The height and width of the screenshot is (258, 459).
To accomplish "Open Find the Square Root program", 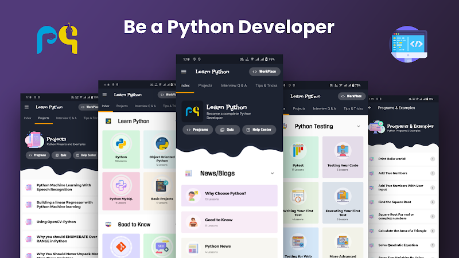I will pyautogui.click(x=403, y=202).
